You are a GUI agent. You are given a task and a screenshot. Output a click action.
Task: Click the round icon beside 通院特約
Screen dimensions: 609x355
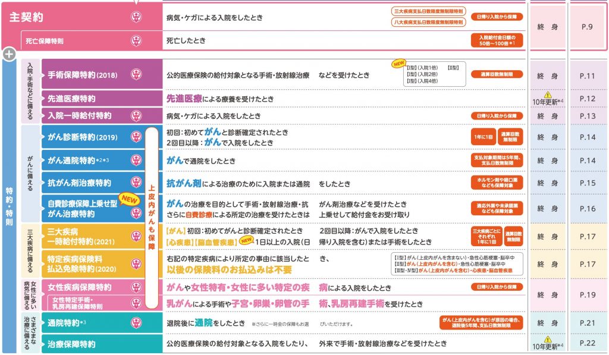[x=136, y=323]
